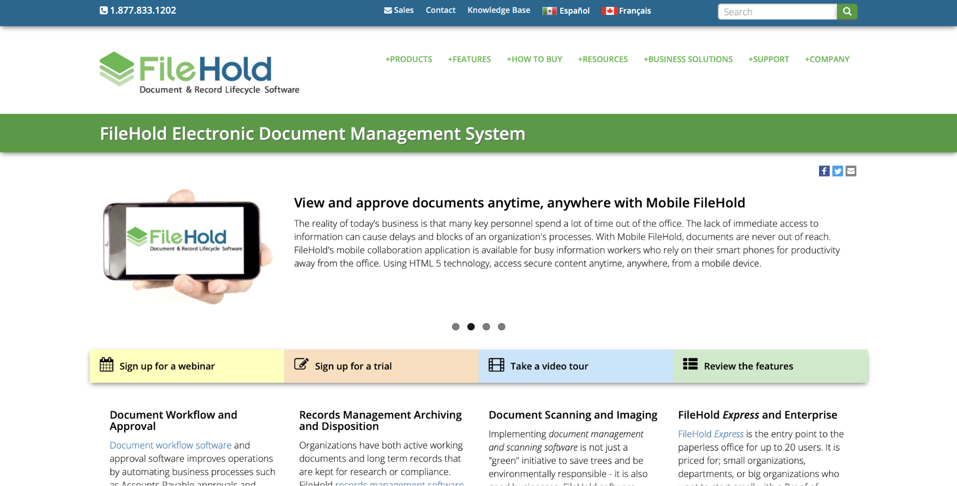Click the Mobile FileHold phone image

pos(188,247)
